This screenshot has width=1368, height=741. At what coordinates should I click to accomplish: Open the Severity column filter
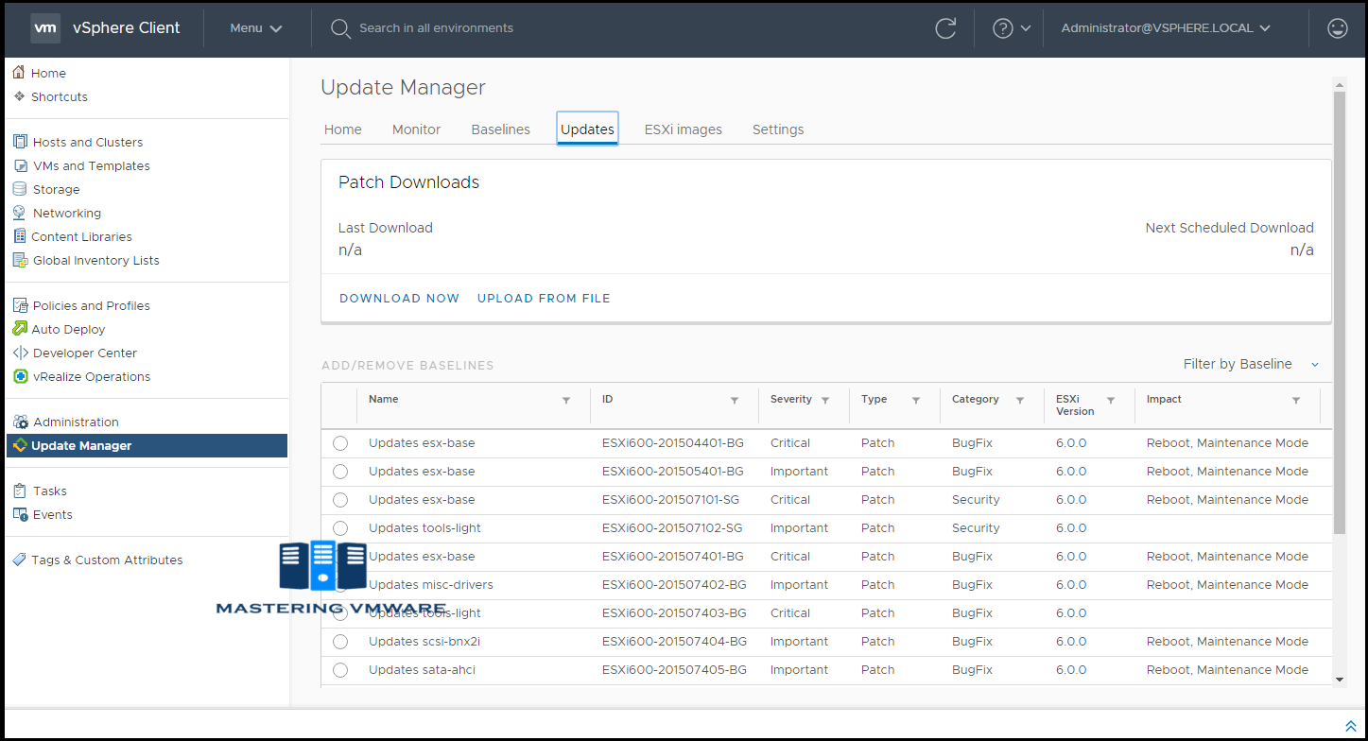click(825, 401)
